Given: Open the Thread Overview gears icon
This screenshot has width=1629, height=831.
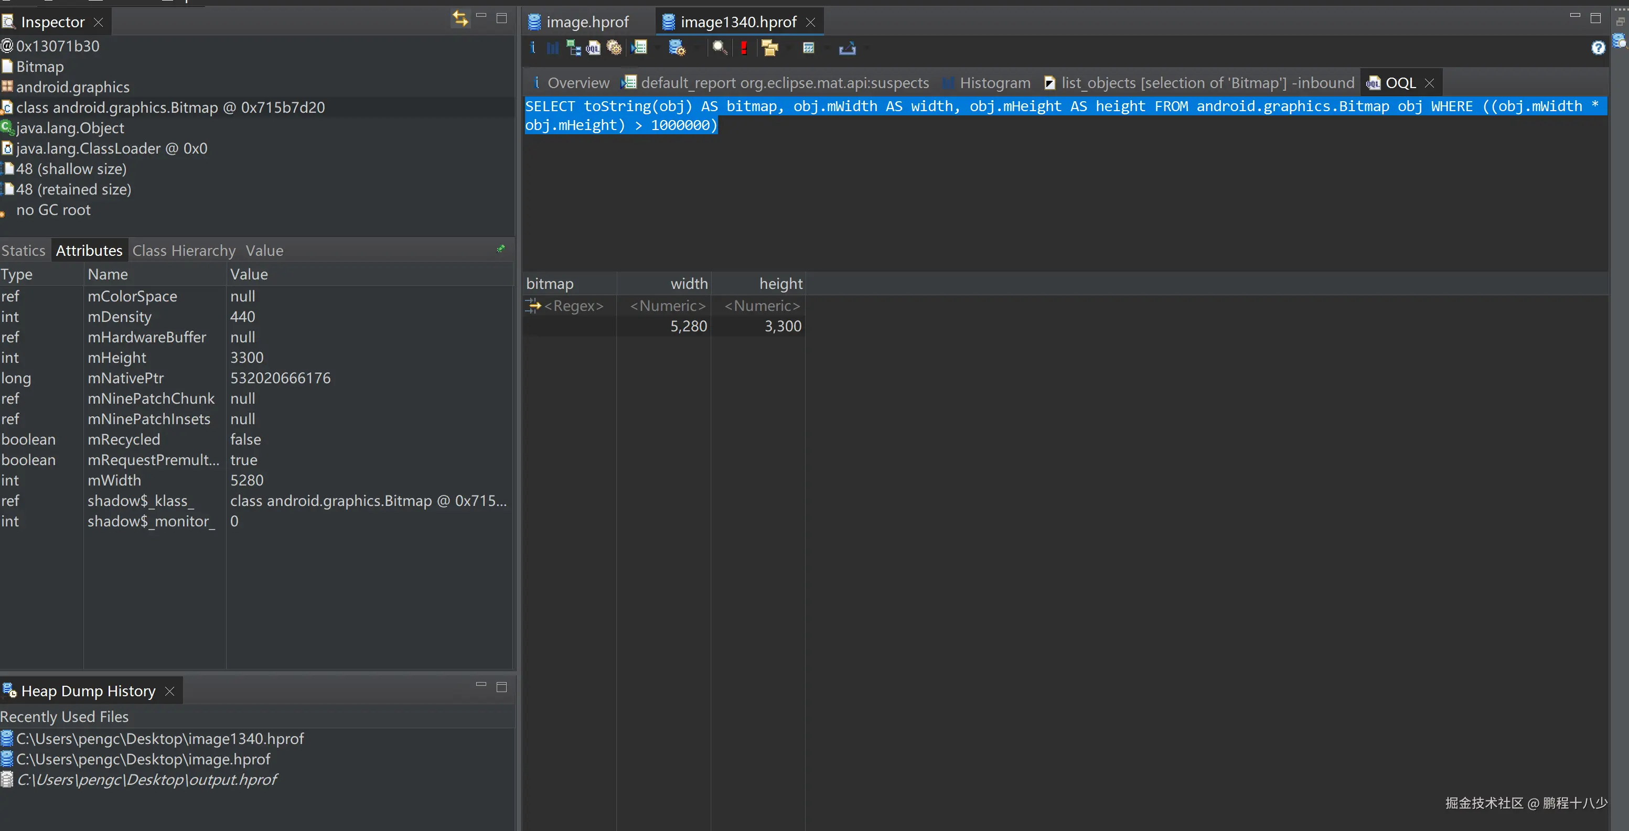Looking at the screenshot, I should click(x=614, y=48).
